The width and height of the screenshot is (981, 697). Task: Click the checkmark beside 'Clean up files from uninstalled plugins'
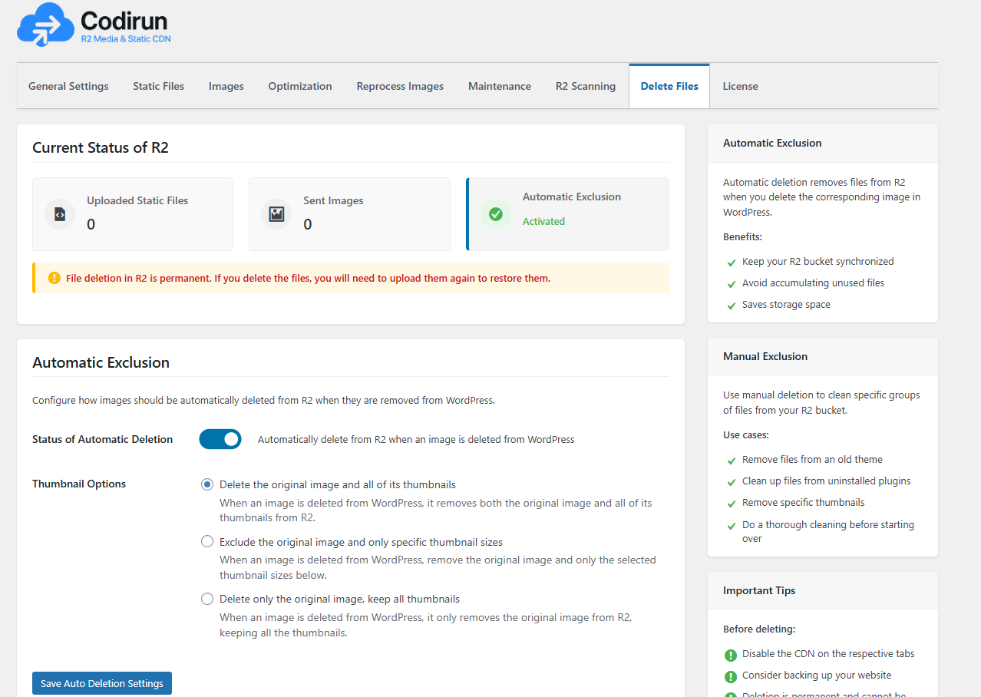[731, 482]
